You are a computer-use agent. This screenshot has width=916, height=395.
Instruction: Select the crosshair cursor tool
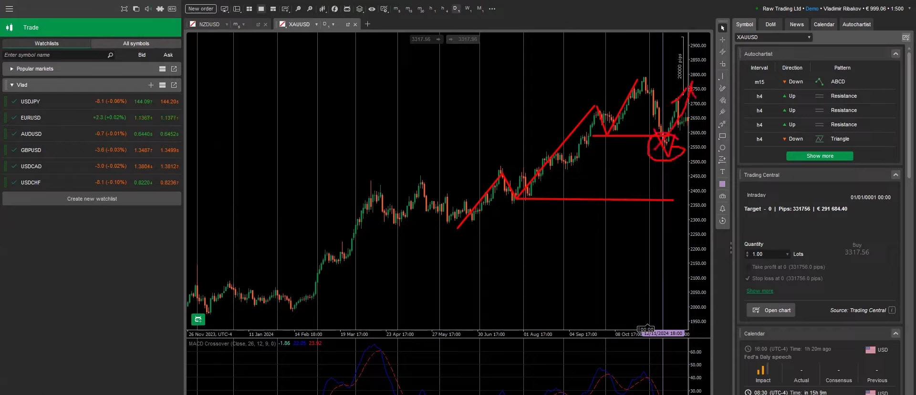722,40
